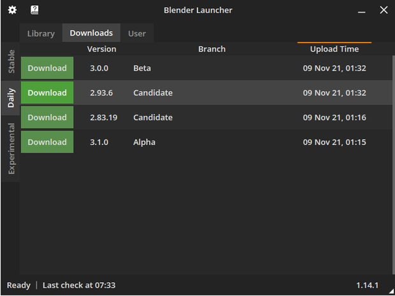Screen dimensions: 395x296
Task: Download the 2.83.19 Candidate build
Action: click(47, 117)
